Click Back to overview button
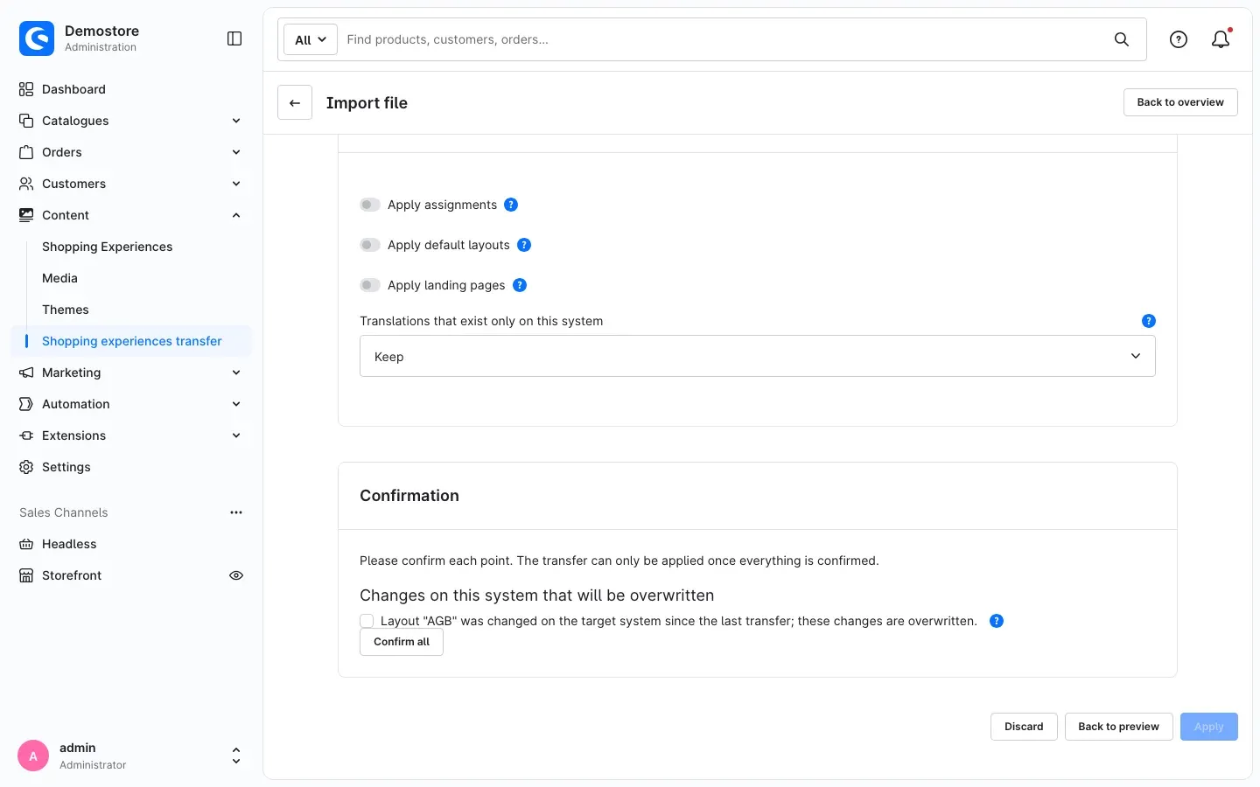Screen dimensions: 1260x787 pyautogui.click(x=1180, y=102)
